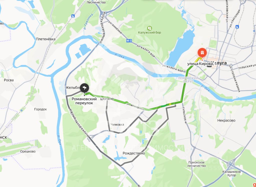Image resolution: width=256 pixels, height=187 pixels.
Task: Click the M-3 highway shield
Action: [129, 41]
